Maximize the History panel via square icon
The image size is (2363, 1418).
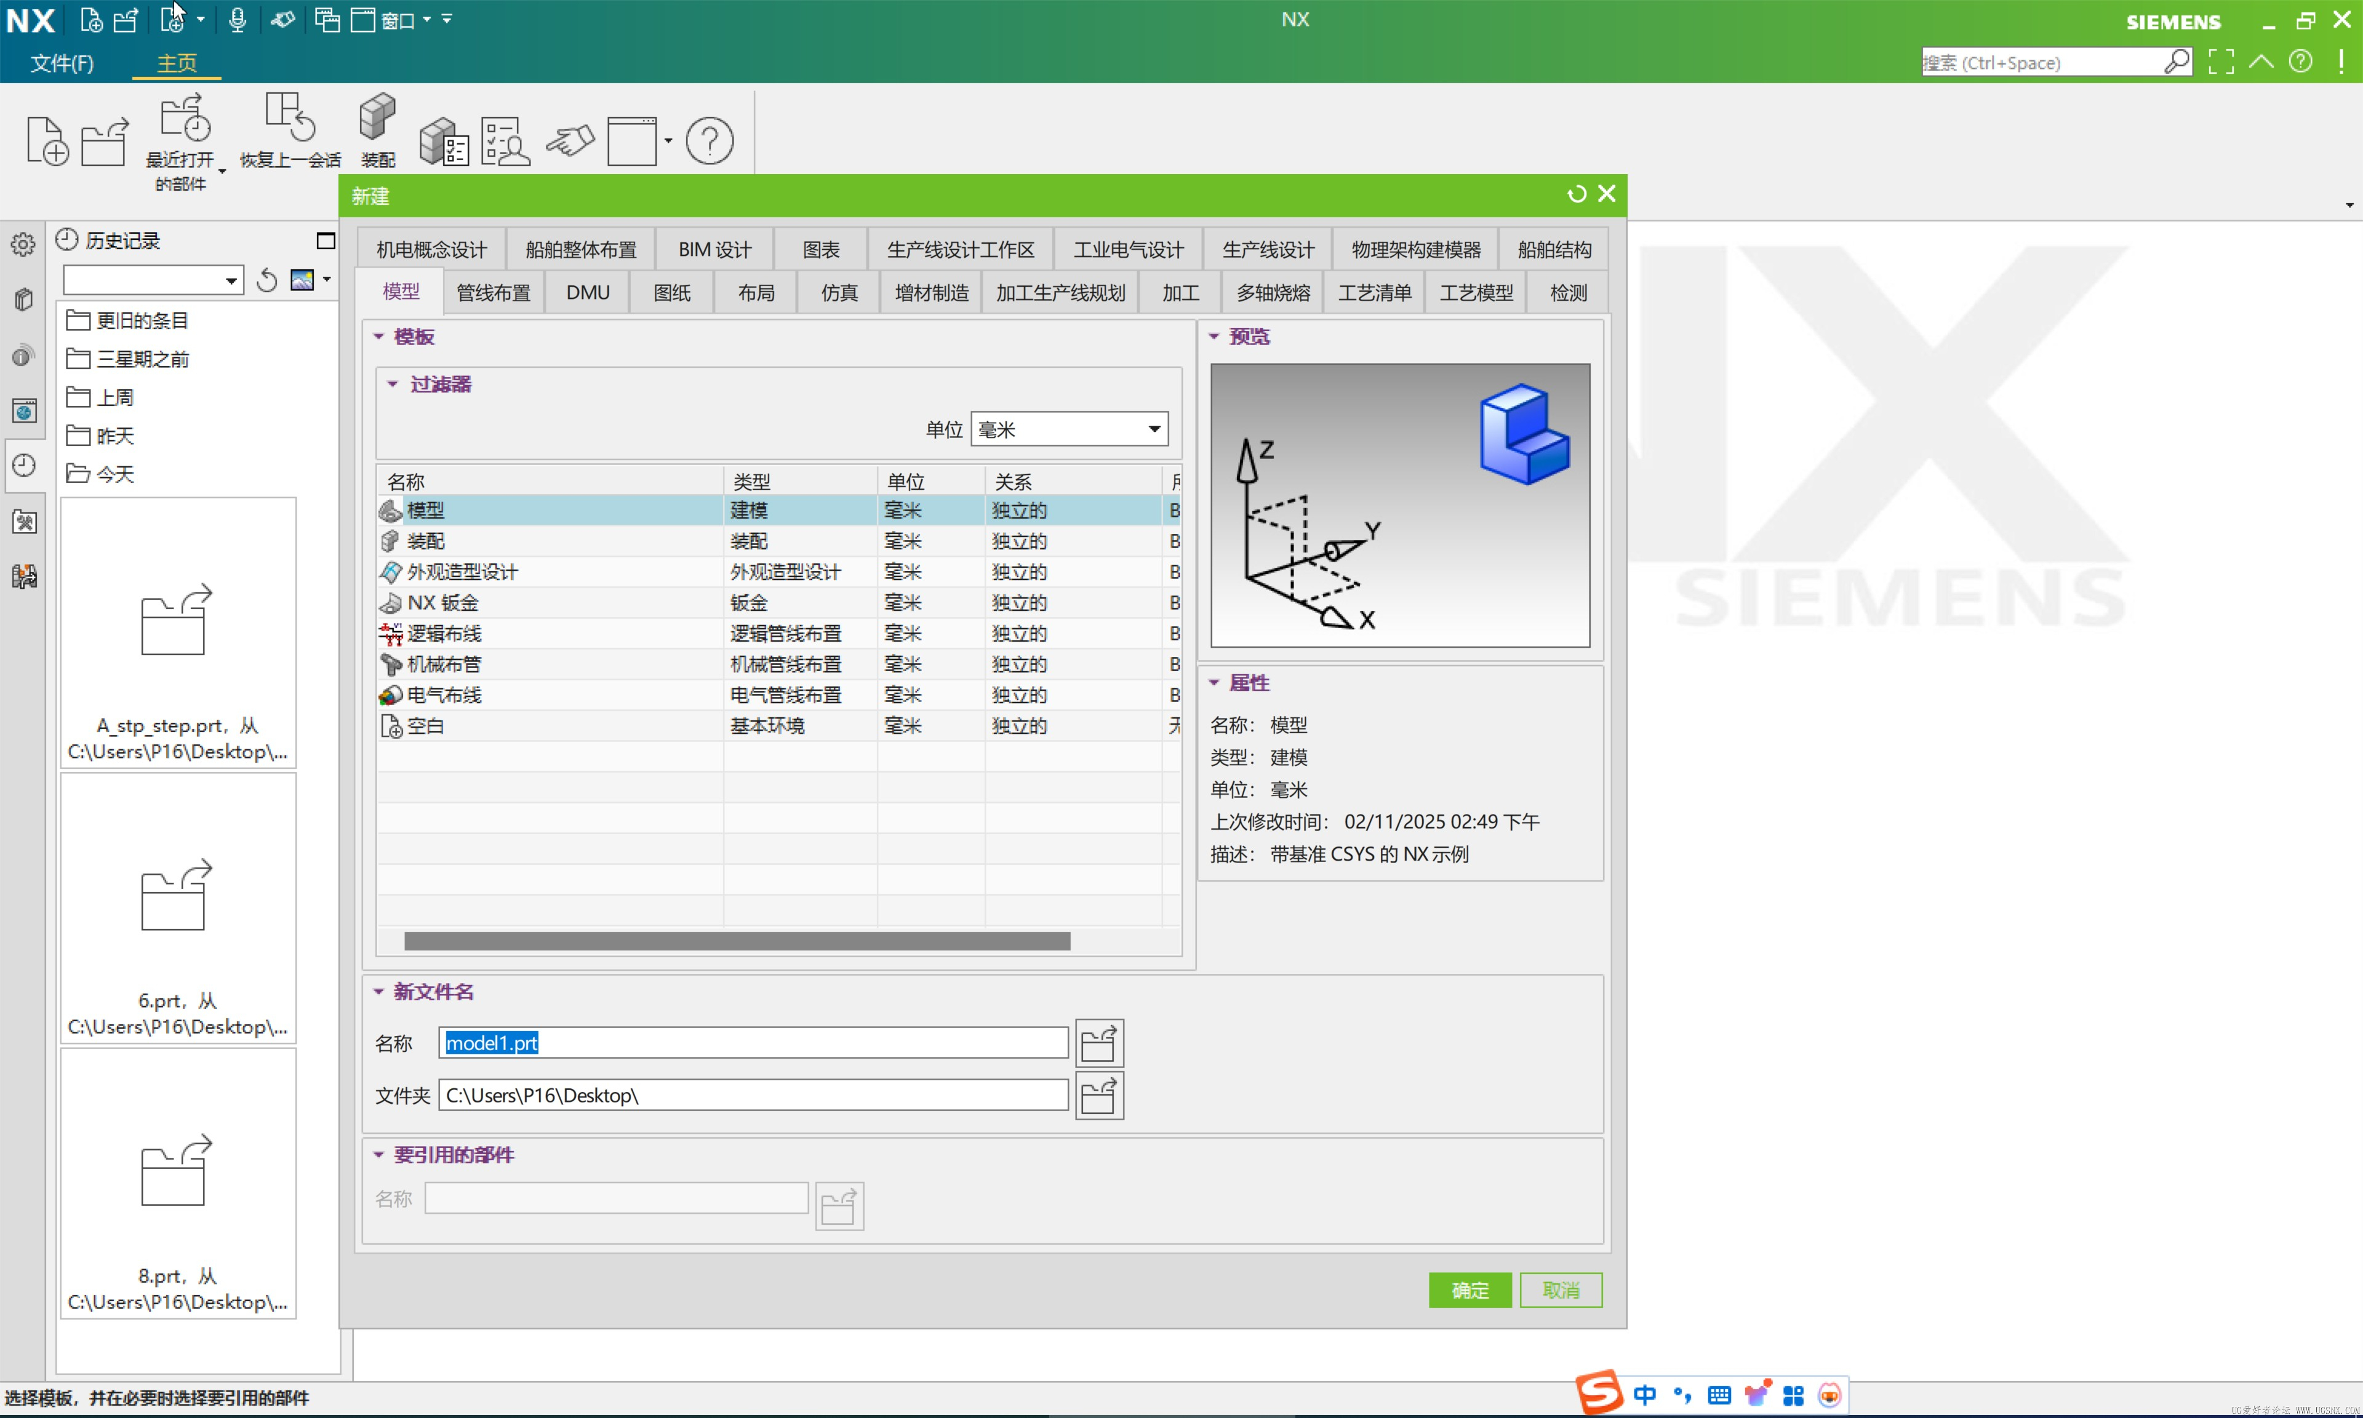click(326, 241)
